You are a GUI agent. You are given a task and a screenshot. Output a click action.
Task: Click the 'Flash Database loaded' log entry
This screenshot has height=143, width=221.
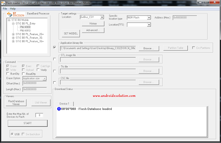(x=87, y=109)
